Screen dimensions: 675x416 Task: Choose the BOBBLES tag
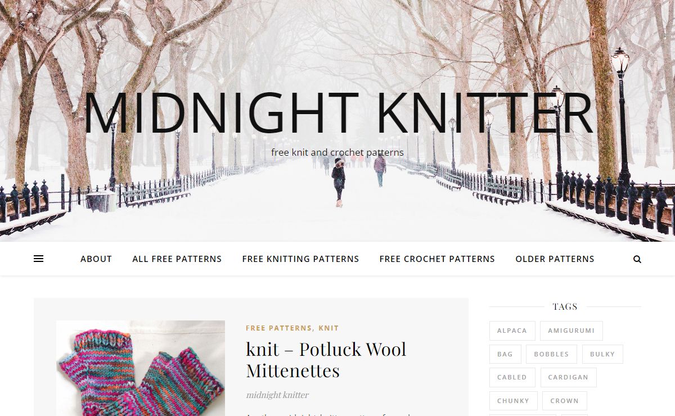click(x=551, y=354)
